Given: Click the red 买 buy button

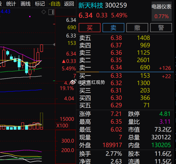Looking at the screenshot, I should 90,28.
